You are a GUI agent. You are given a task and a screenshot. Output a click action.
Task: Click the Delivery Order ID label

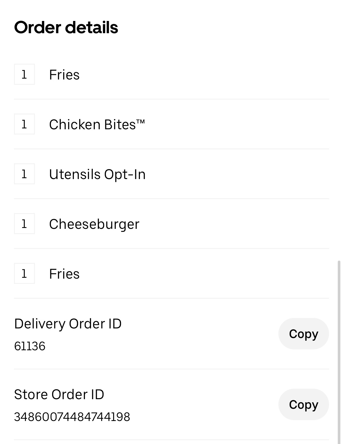pos(68,324)
